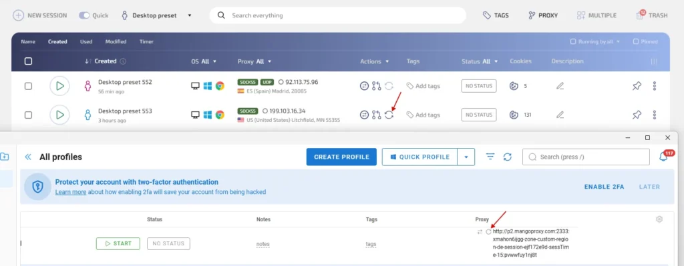Click the swap-proxy icon for Desktop preset 552
The height and width of the screenshot is (266, 684).
pyautogui.click(x=364, y=86)
